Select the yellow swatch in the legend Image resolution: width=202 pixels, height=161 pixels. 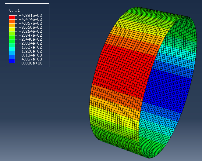tap(12, 29)
